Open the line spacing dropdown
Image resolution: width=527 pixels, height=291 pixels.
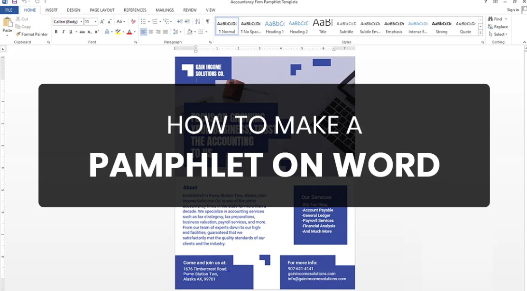click(x=176, y=32)
